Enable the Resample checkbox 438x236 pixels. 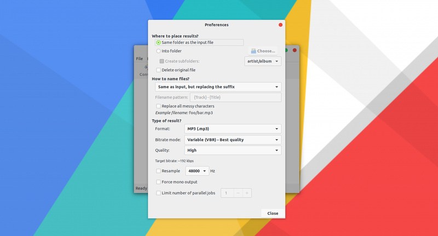(x=159, y=171)
